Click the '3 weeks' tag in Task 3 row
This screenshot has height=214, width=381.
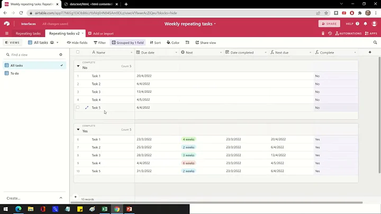click(188, 155)
